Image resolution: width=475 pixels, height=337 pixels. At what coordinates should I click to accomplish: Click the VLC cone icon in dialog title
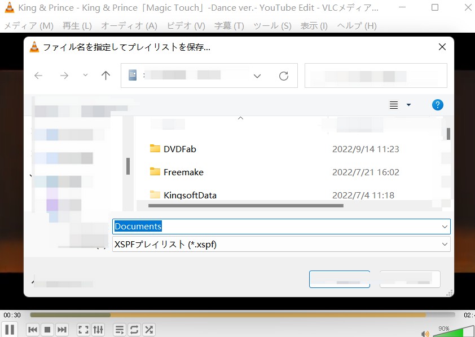34,47
